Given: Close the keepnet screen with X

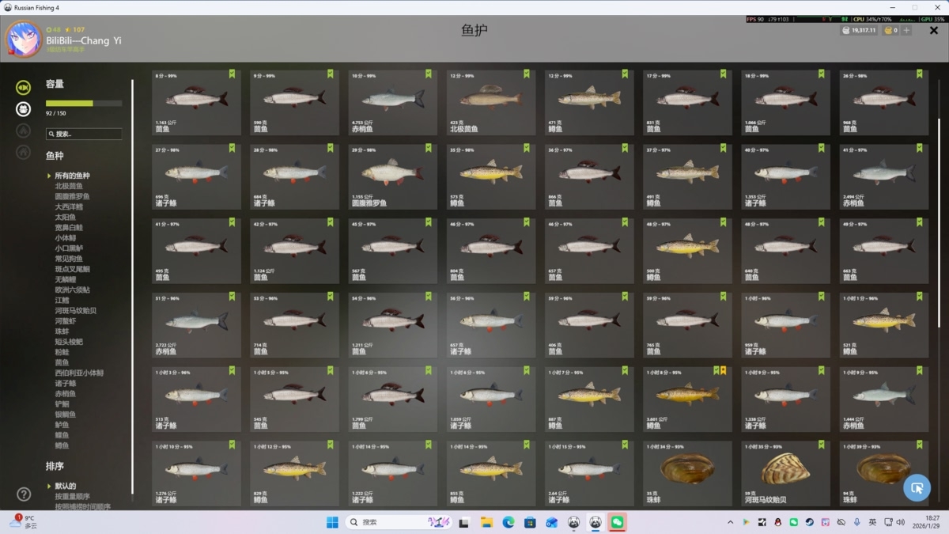Looking at the screenshot, I should pyautogui.click(x=934, y=31).
